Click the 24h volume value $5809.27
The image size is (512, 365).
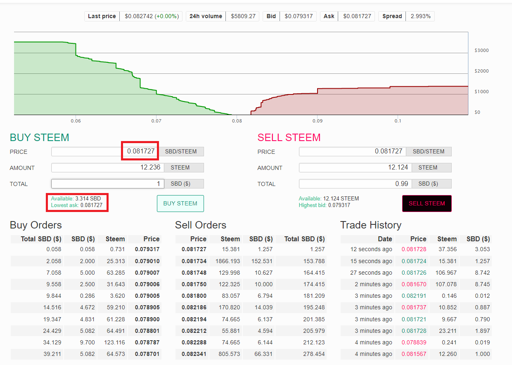click(x=243, y=16)
